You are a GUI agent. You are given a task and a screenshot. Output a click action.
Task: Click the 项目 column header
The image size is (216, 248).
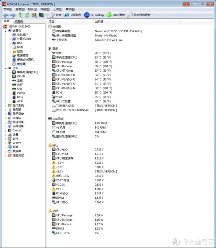(x=52, y=22)
